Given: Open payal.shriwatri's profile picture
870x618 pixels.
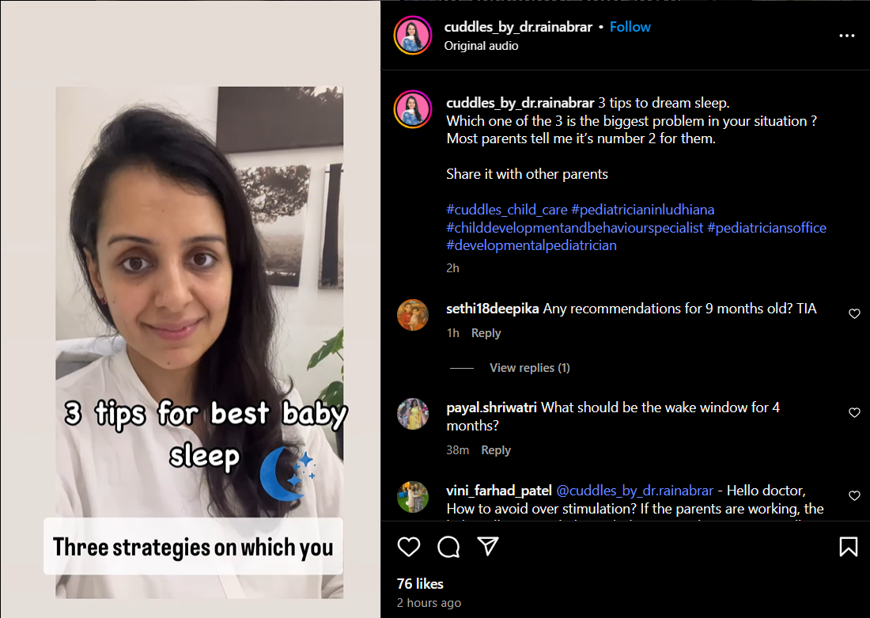Looking at the screenshot, I should (413, 414).
